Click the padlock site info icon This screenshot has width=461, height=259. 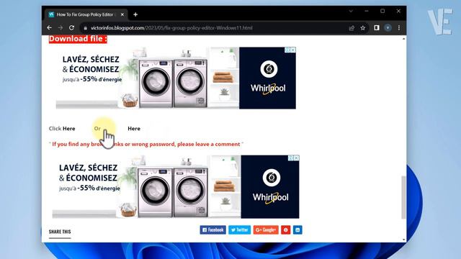pyautogui.click(x=85, y=28)
